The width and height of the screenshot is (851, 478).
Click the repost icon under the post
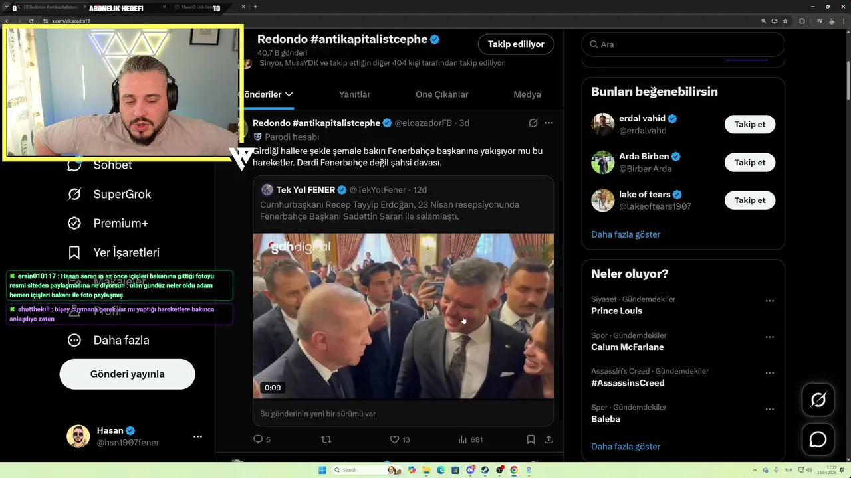pos(326,439)
